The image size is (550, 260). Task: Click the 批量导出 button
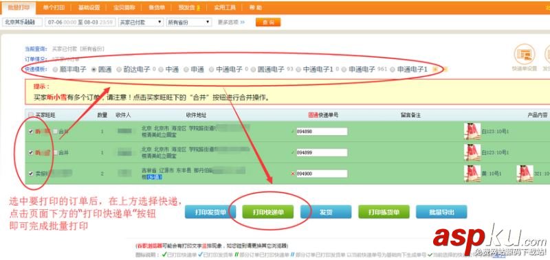tap(441, 212)
